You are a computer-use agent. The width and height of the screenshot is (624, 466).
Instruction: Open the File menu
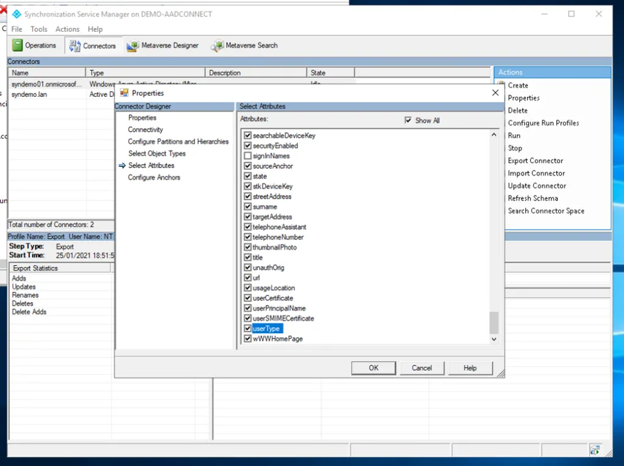click(16, 29)
